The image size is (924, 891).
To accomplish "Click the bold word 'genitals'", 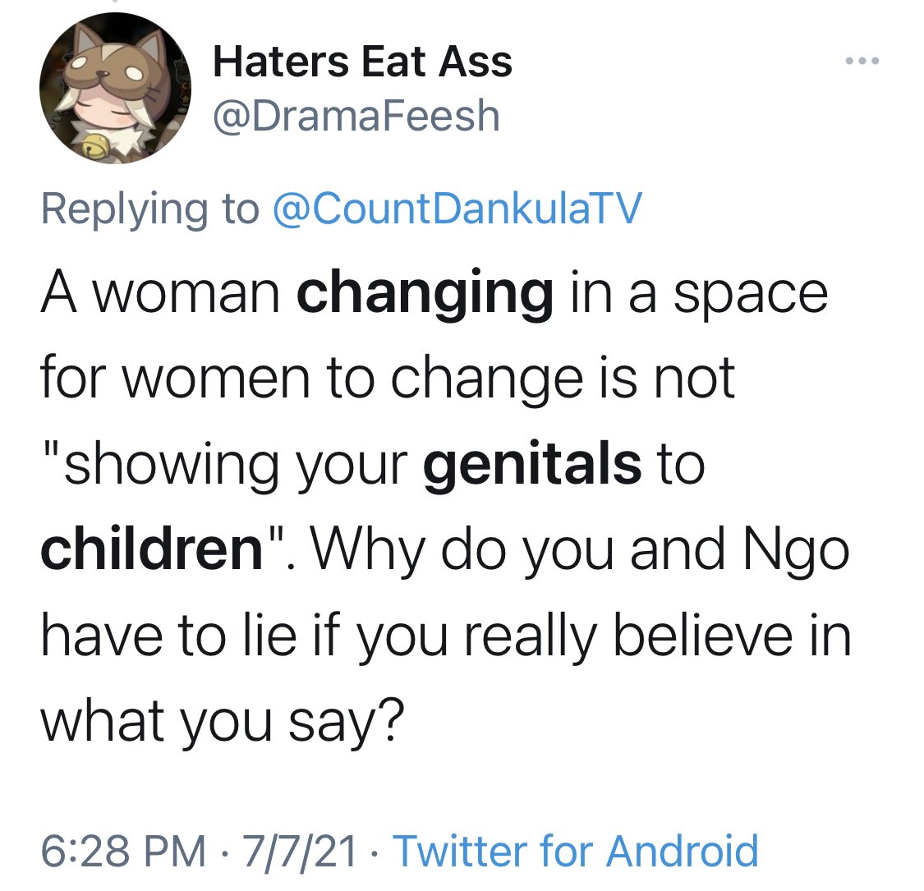I will [531, 464].
